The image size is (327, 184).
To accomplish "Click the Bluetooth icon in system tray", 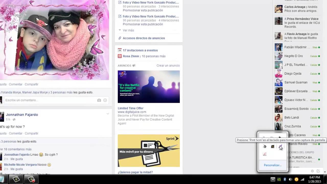I will [285, 179].
